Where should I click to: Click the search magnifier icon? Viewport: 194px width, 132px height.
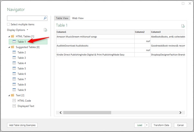[45, 18]
